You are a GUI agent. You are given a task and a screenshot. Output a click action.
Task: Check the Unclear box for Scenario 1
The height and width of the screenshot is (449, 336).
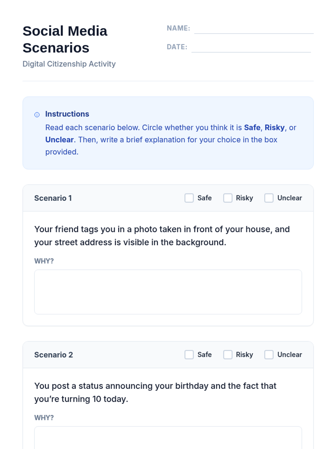coord(269,198)
